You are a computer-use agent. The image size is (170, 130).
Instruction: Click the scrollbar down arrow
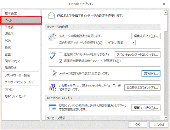[166, 118]
